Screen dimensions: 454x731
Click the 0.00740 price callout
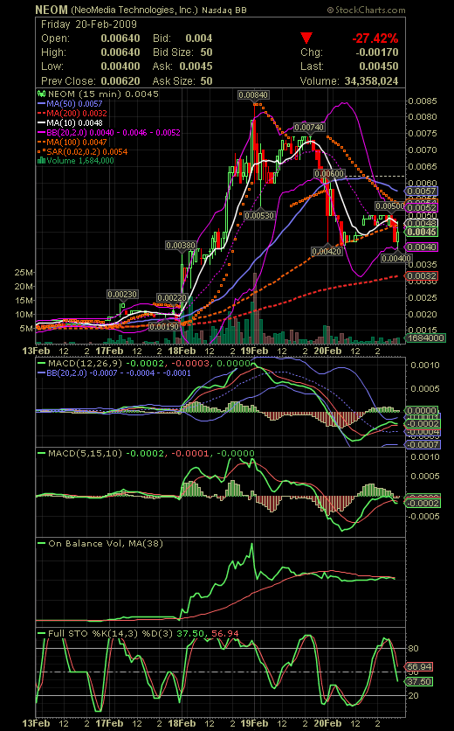[310, 128]
